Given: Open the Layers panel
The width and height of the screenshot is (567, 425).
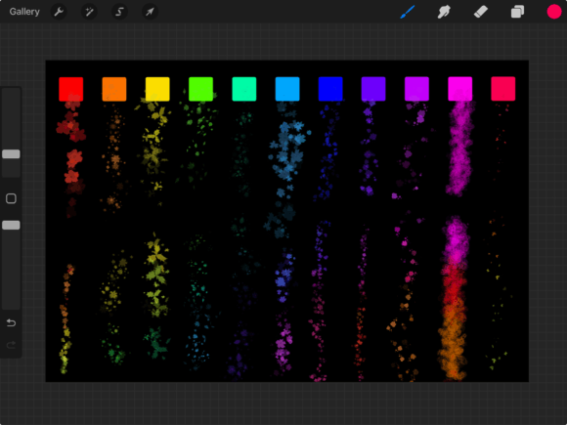Looking at the screenshot, I should click(517, 12).
